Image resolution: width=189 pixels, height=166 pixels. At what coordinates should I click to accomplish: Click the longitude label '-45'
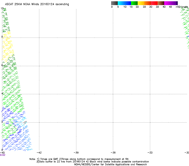coord(2,153)
